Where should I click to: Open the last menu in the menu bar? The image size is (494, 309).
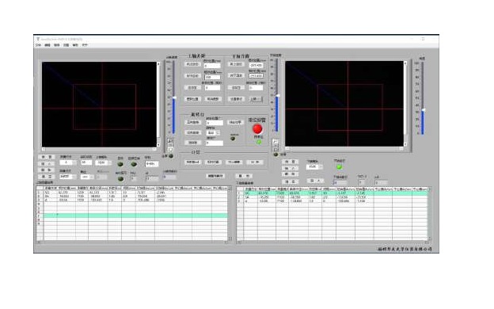click(85, 45)
